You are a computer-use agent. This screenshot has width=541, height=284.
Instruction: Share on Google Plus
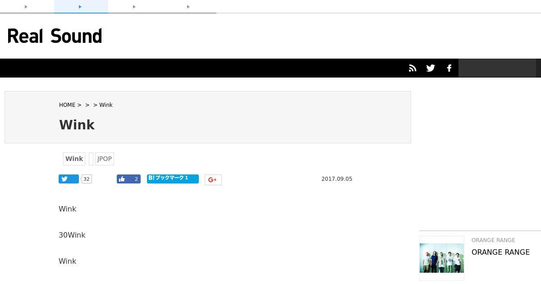click(x=213, y=180)
